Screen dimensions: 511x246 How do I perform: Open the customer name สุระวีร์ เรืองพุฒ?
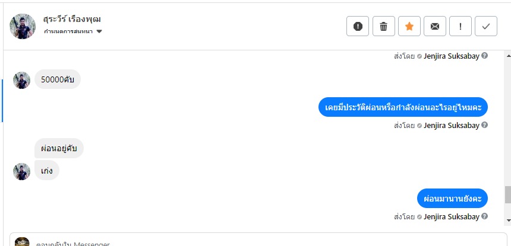click(x=72, y=19)
